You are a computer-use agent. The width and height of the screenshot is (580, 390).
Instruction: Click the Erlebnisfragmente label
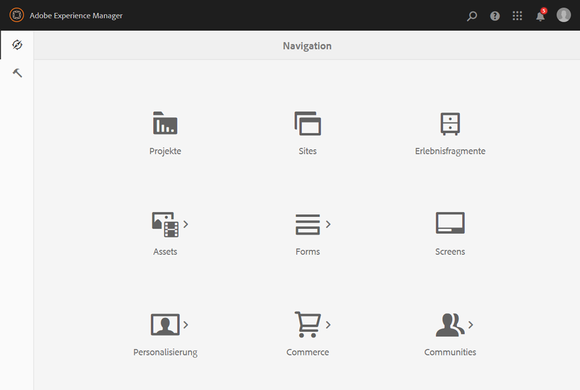(x=450, y=152)
